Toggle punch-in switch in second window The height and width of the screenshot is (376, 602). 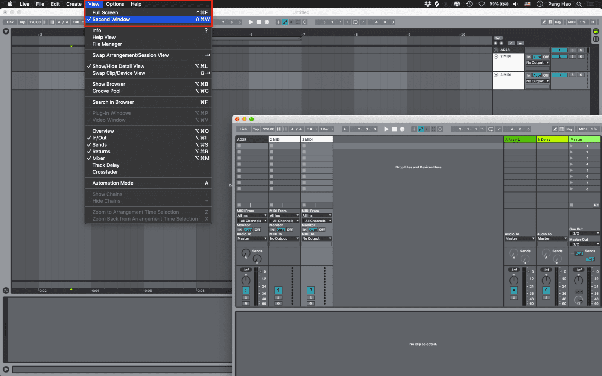click(483, 129)
